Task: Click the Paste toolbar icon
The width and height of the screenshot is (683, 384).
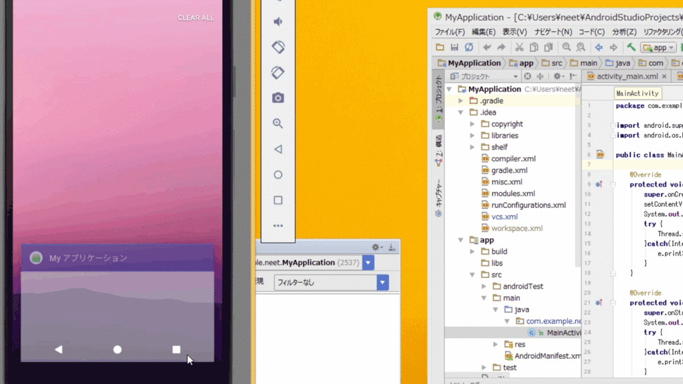Action: pos(548,47)
